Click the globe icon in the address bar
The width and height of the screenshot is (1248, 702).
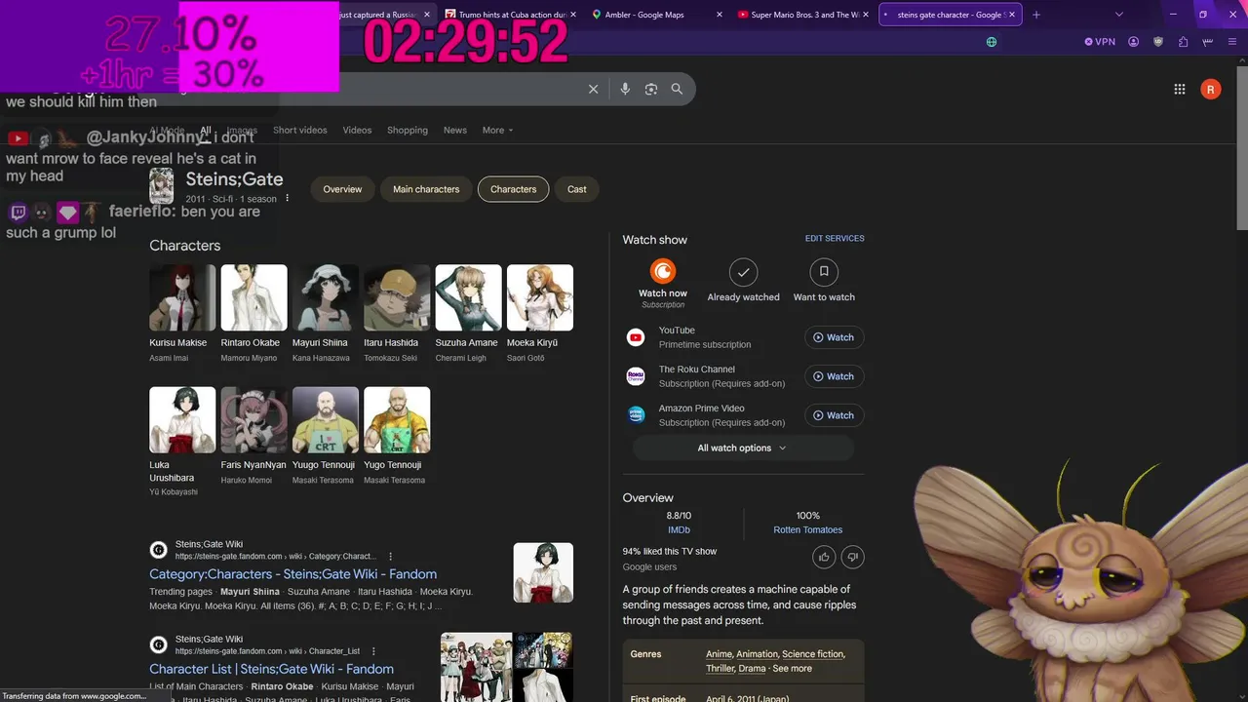coord(992,42)
